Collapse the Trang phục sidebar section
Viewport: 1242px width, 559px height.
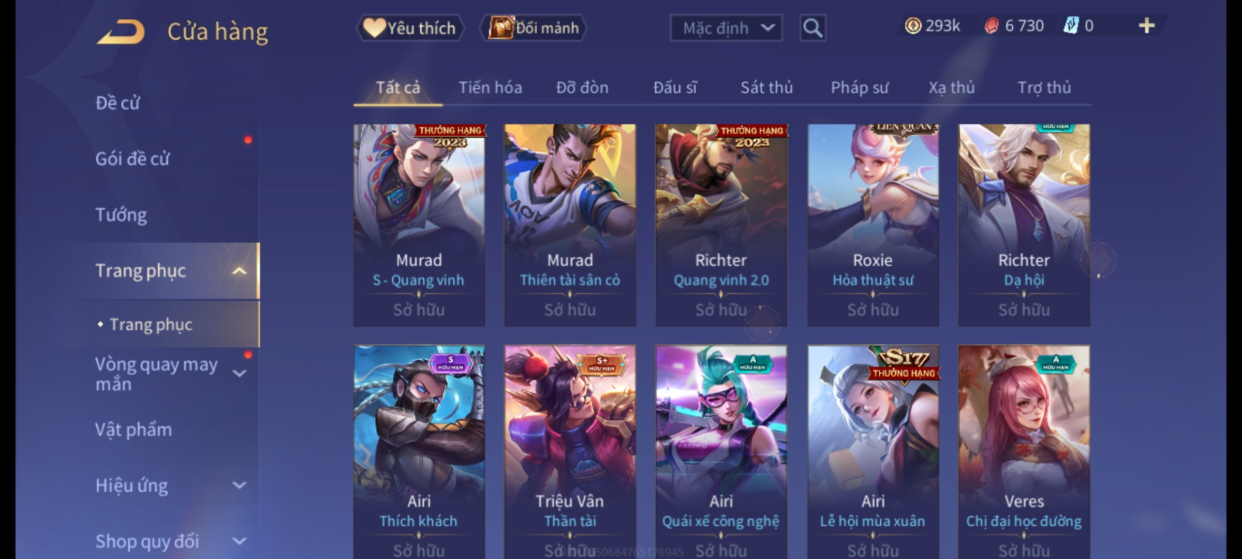239,271
